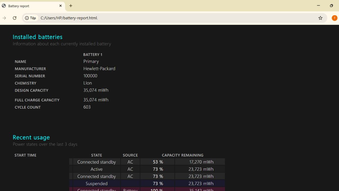Click the SOURCE column header
This screenshot has width=339, height=191.
(130, 155)
